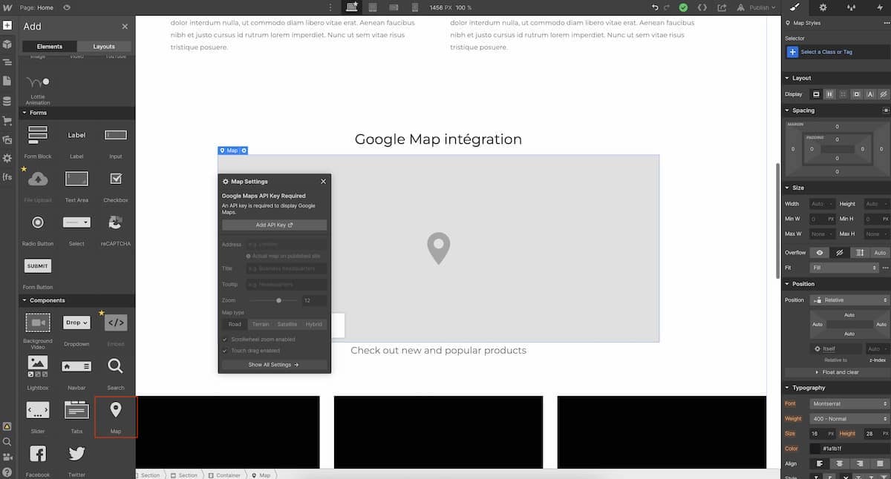Select Satellite map type
Image resolution: width=891 pixels, height=479 pixels.
[287, 324]
